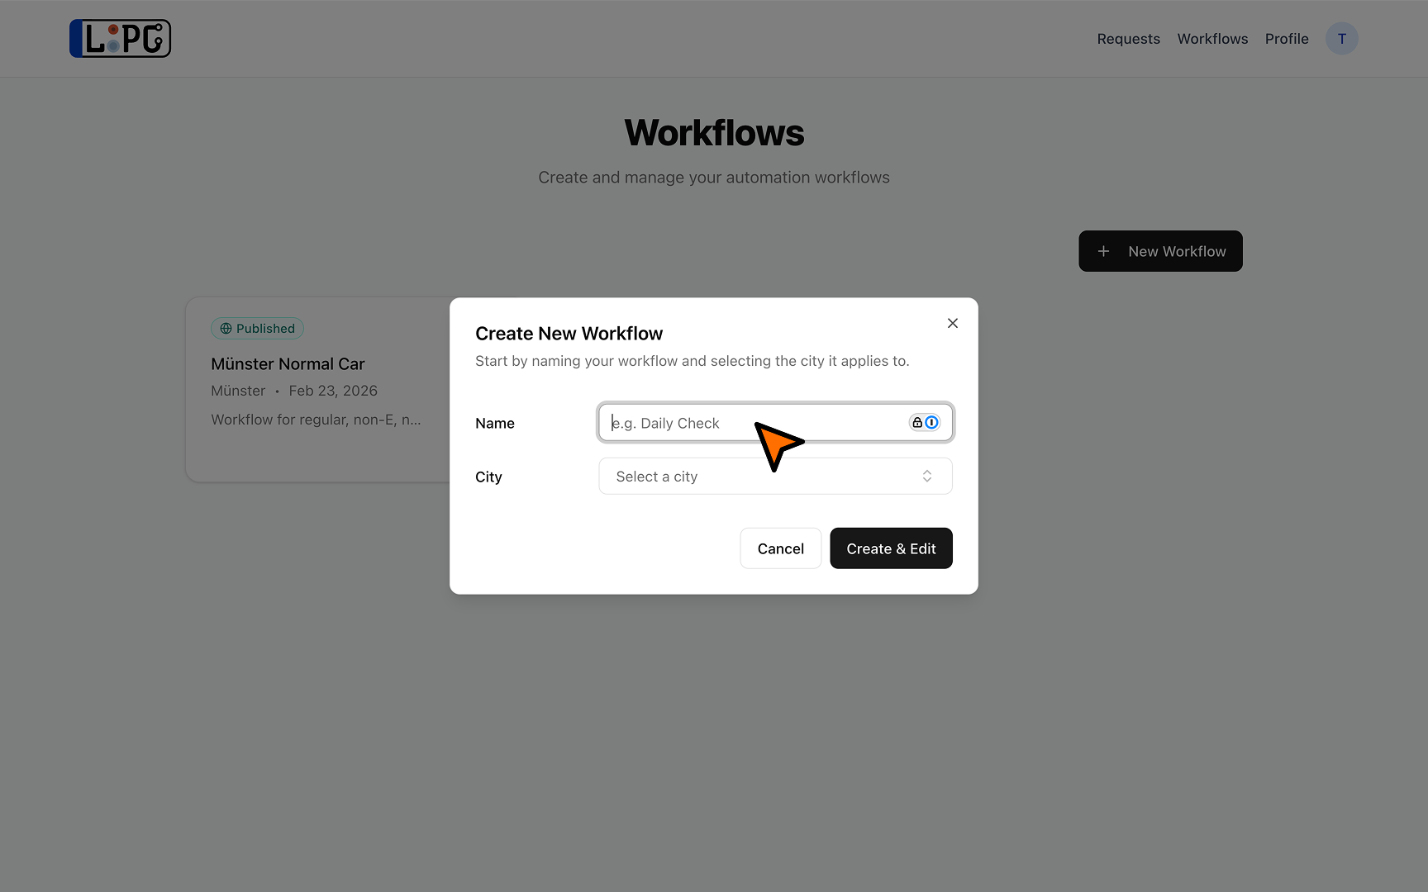Click the plus icon beside New Workflow
Screen dimensions: 1428x892
[1103, 251]
